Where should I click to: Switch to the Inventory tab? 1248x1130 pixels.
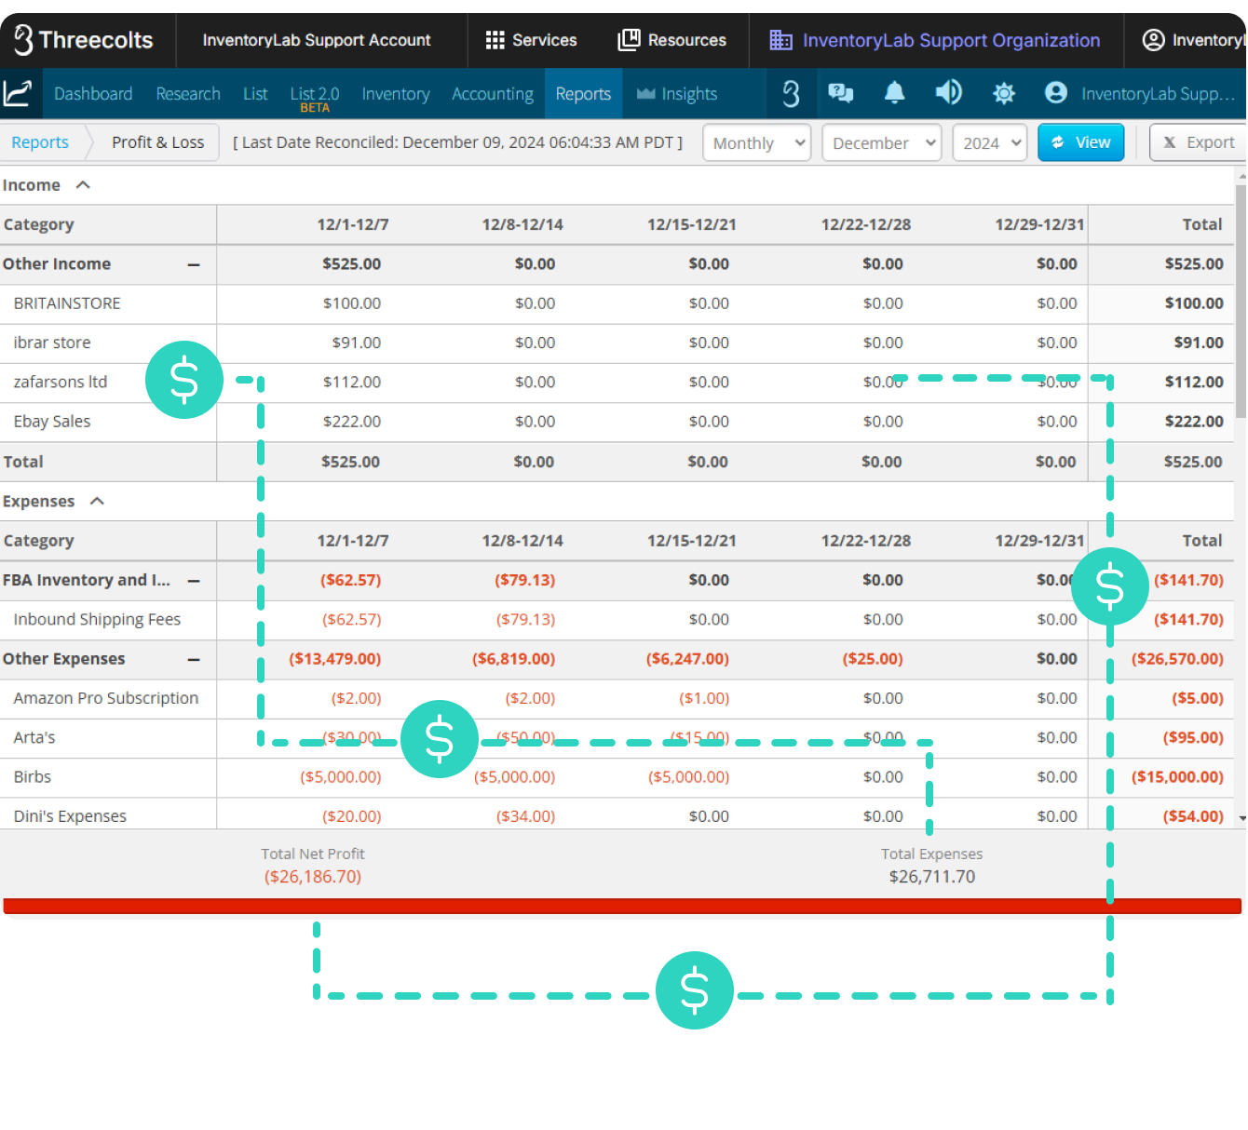[396, 93]
